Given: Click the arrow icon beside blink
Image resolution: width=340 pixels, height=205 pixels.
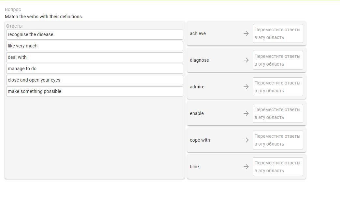Looking at the screenshot, I should [246, 167].
